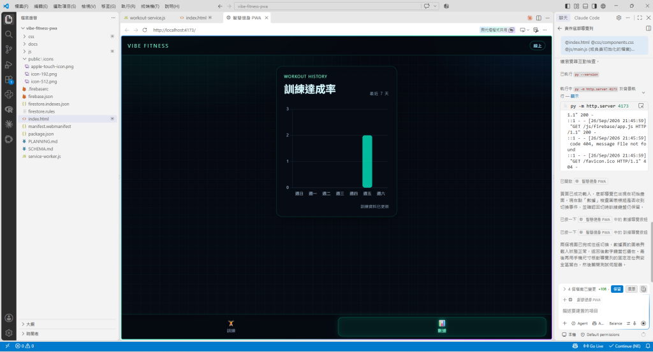Click the stop/send circle button in chat input
Screen dimensions: 653x352
click(643, 323)
